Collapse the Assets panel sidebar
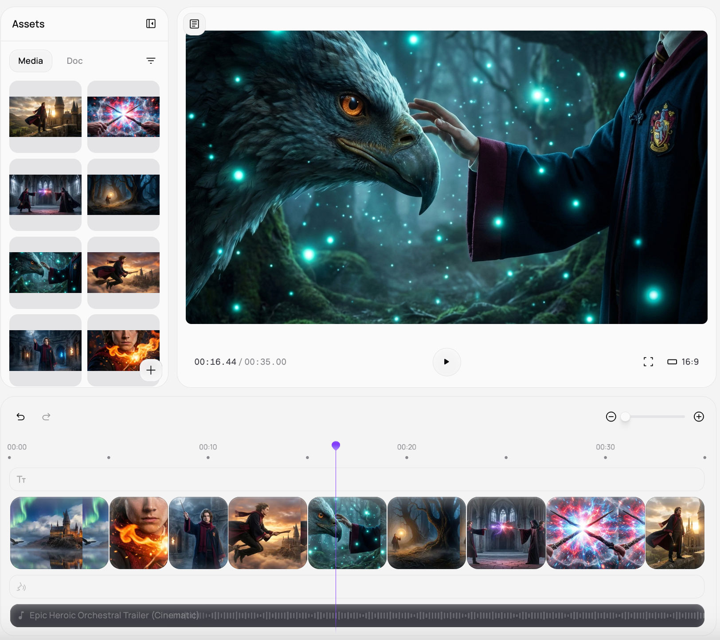The width and height of the screenshot is (720, 640). pos(151,24)
